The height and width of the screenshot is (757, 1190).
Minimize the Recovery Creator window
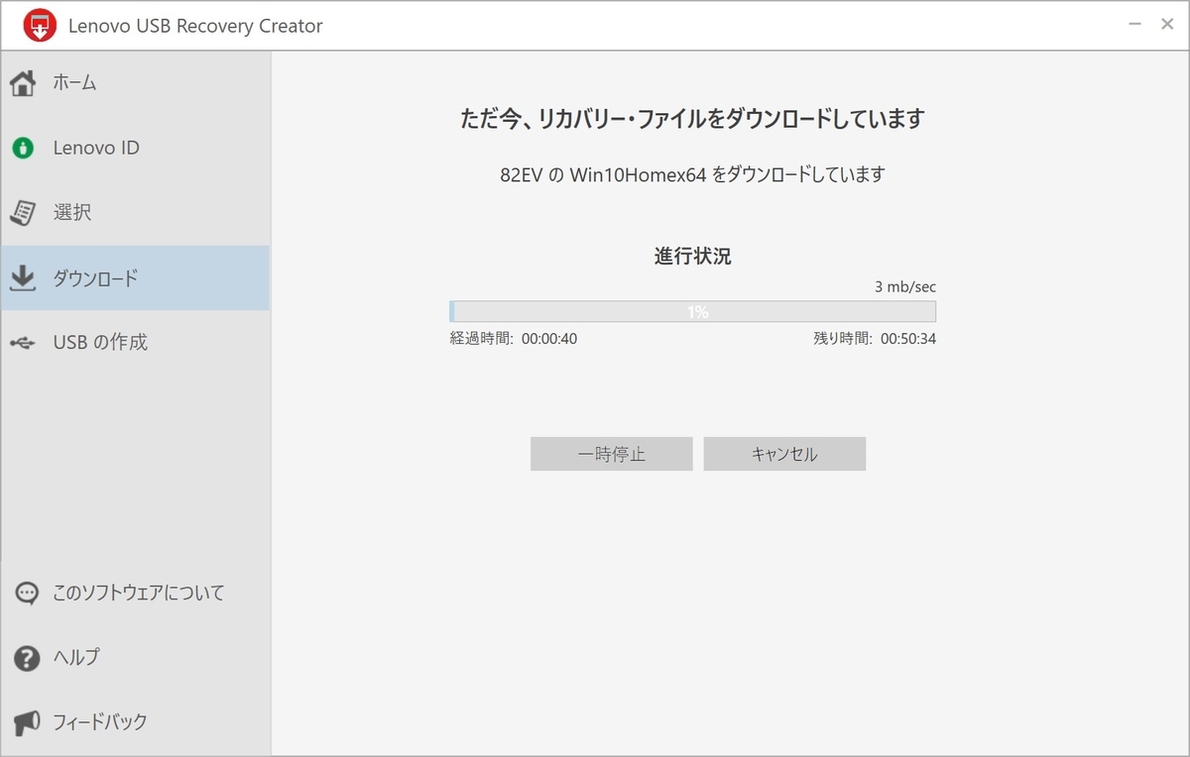point(1134,25)
